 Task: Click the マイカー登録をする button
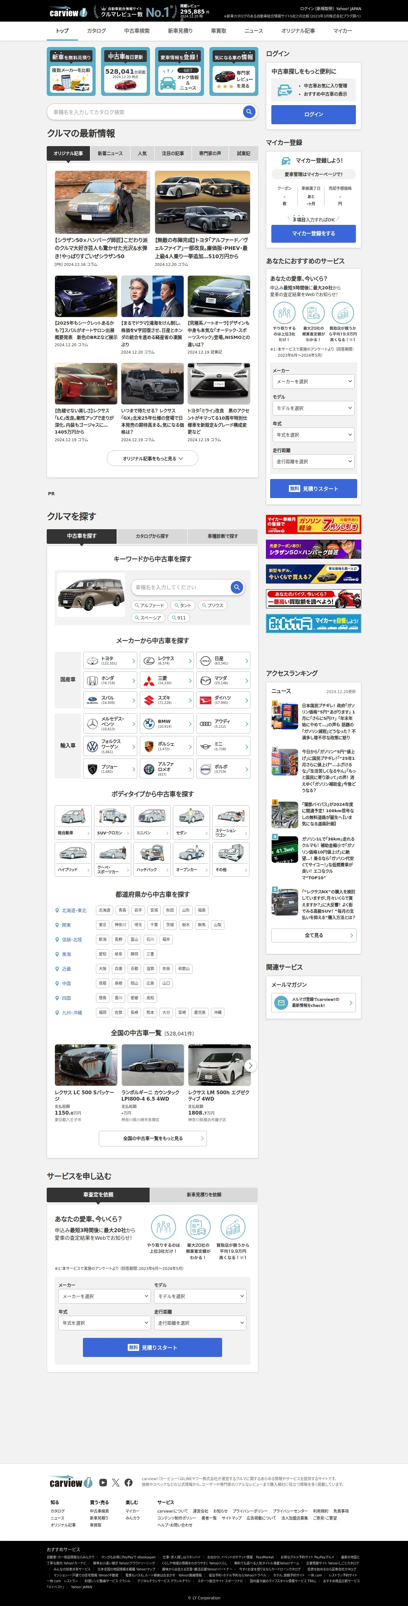click(313, 234)
